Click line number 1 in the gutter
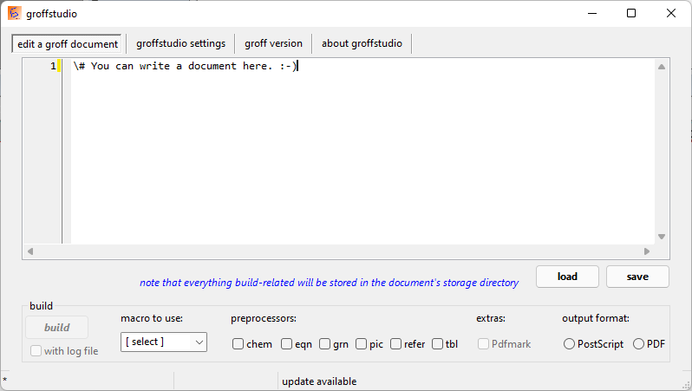The image size is (692, 391). 53,66
